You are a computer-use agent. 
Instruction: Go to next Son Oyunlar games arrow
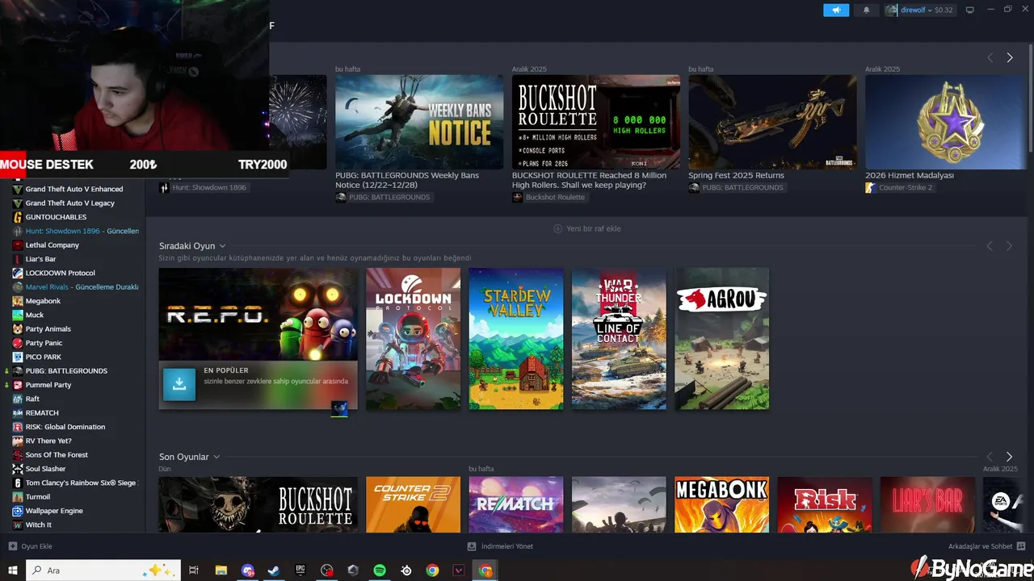pos(1009,457)
